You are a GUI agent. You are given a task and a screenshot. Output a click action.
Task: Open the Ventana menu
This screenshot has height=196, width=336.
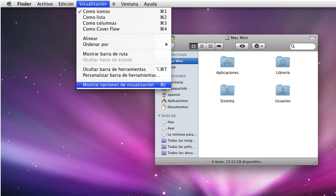(x=130, y=4)
